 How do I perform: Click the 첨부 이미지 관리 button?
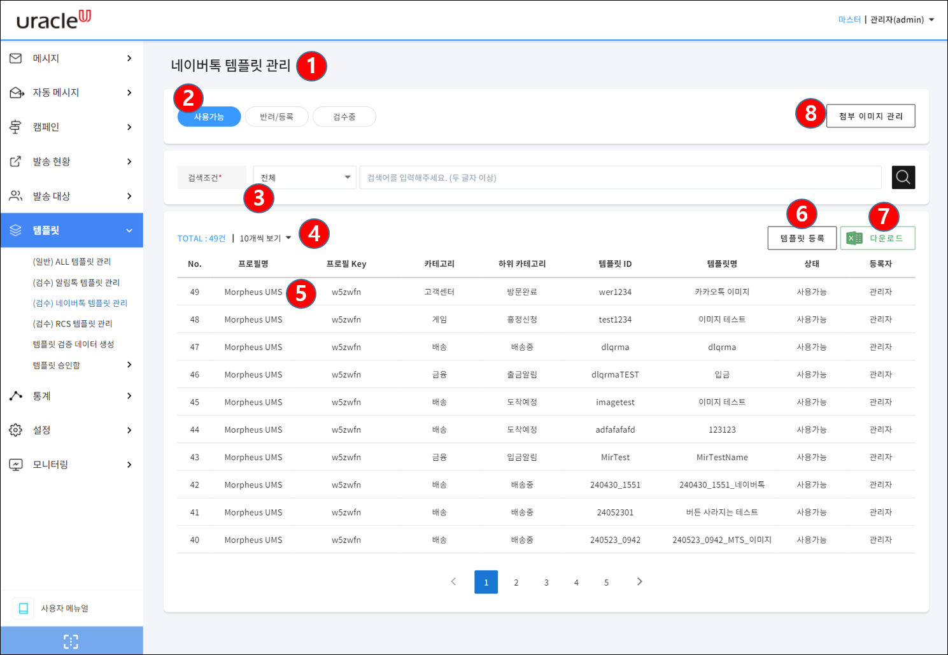coord(871,116)
